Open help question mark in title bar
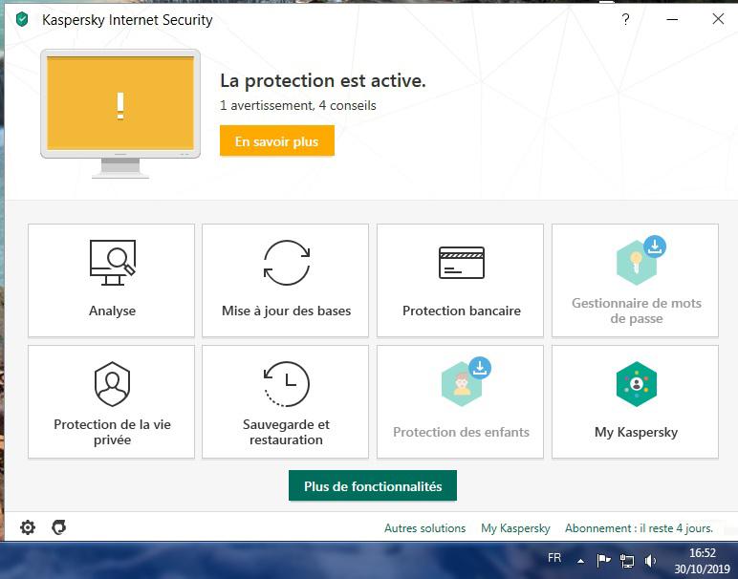This screenshot has height=579, width=738. coord(625,20)
